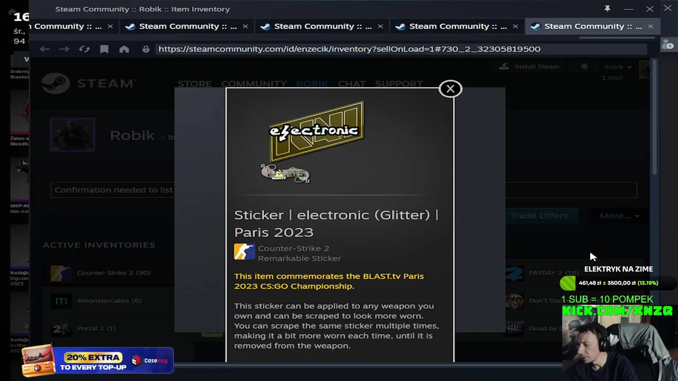Screen dimensions: 678x381
Task: View site security via padlock icon
Action: 146,49
